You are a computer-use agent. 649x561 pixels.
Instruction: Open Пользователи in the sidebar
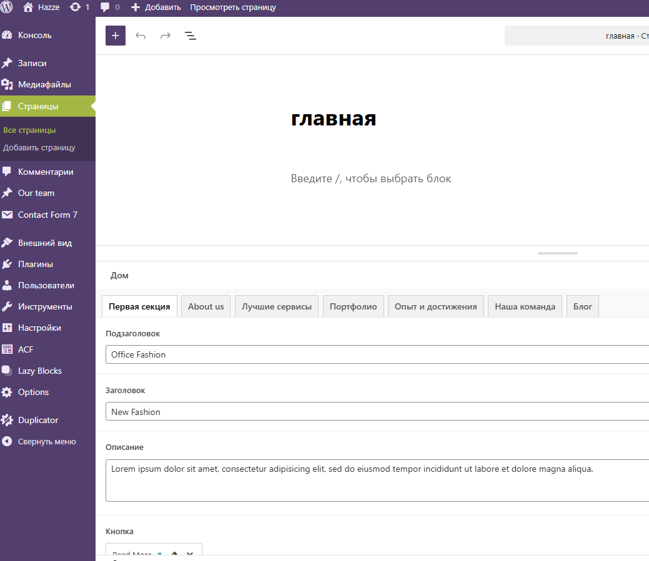coord(47,285)
